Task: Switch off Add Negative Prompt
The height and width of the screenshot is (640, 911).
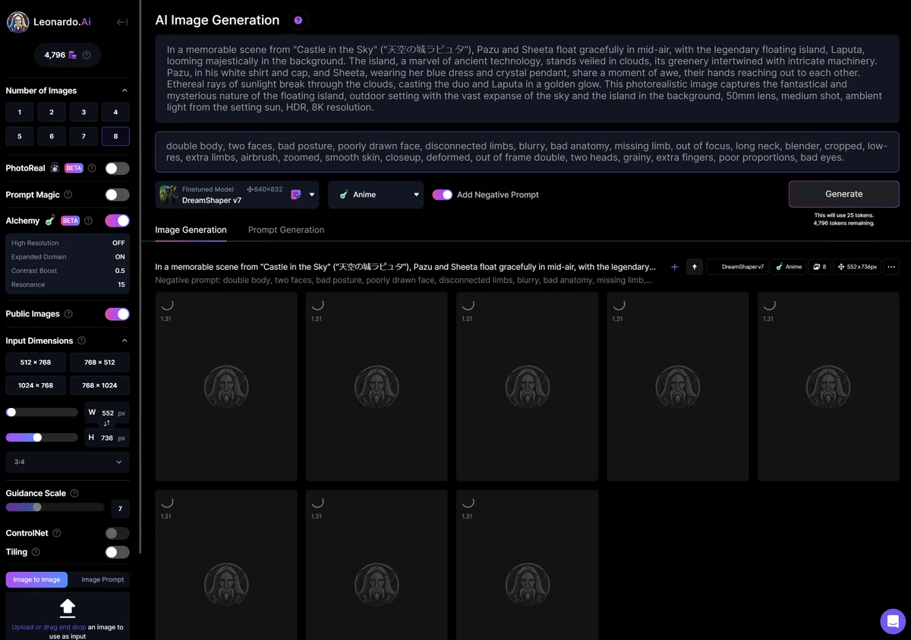Action: 443,195
